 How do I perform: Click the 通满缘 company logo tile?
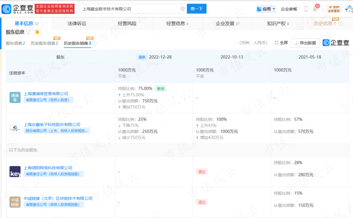pyautogui.click(x=15, y=97)
